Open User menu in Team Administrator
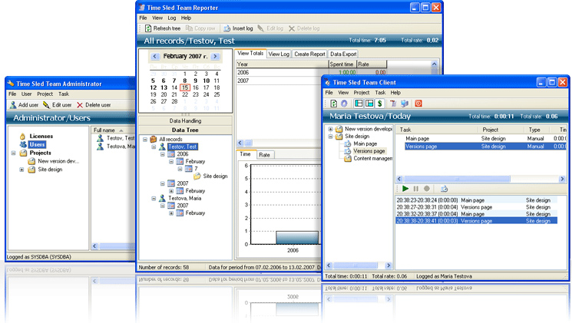Image resolution: width=572 pixels, height=323 pixels. [26, 94]
